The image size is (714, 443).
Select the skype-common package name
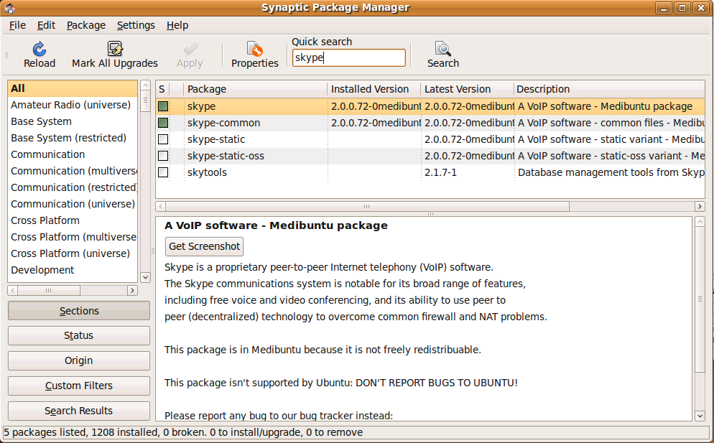pos(223,123)
